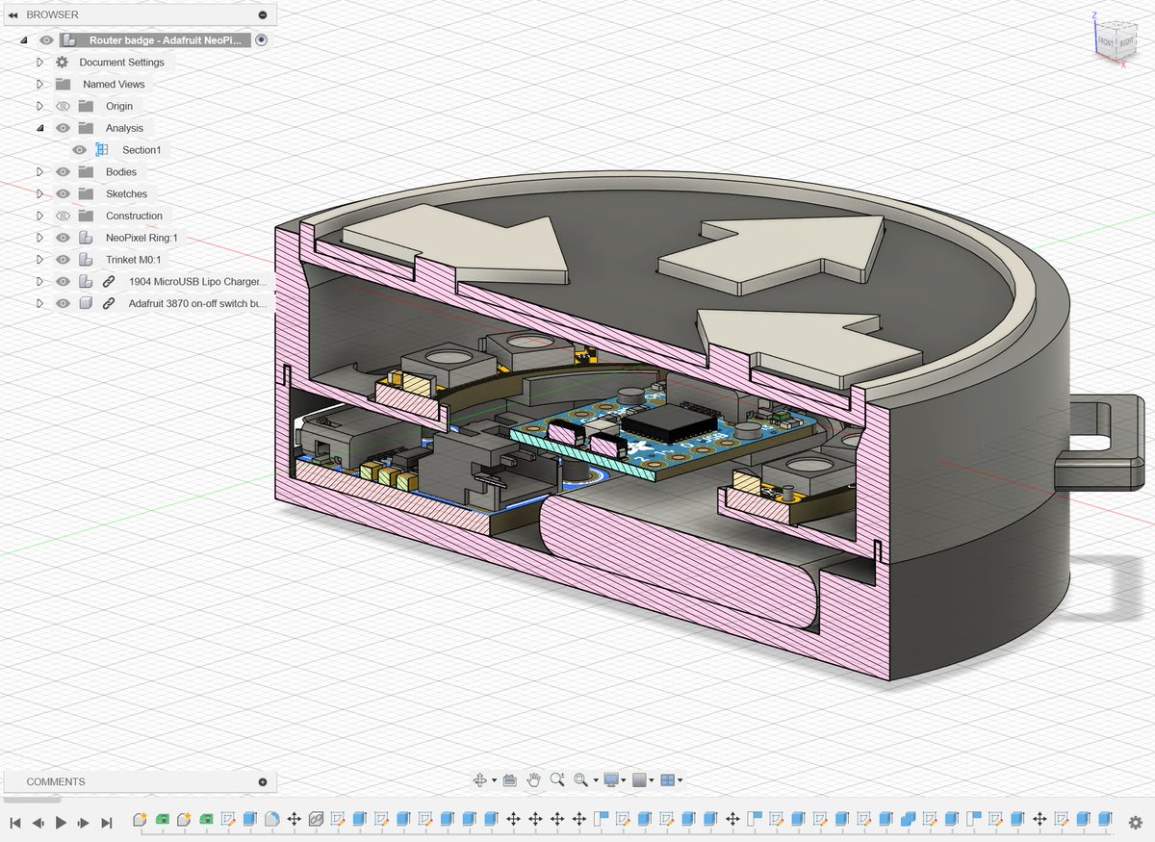Hide the Trinket M0:1 component
Screen dimensions: 1155x842
pyautogui.click(x=63, y=260)
